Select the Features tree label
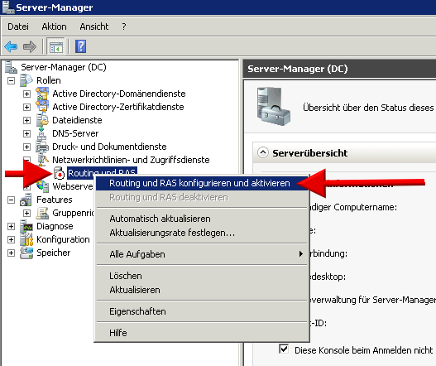Screen dimensions: 436x366 55,200
